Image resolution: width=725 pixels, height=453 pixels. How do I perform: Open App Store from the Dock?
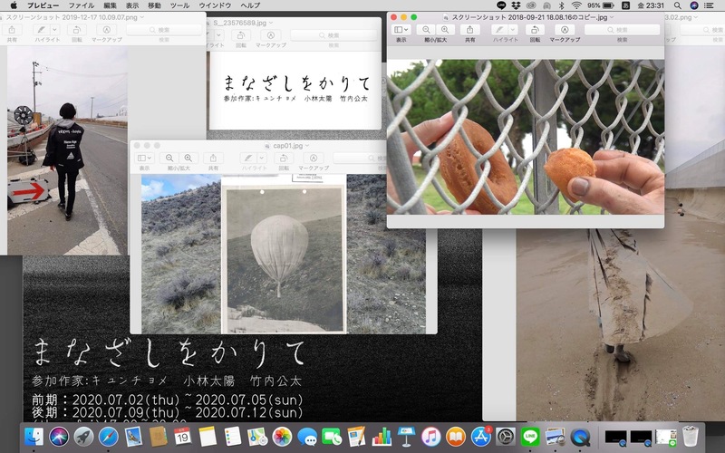(x=481, y=437)
